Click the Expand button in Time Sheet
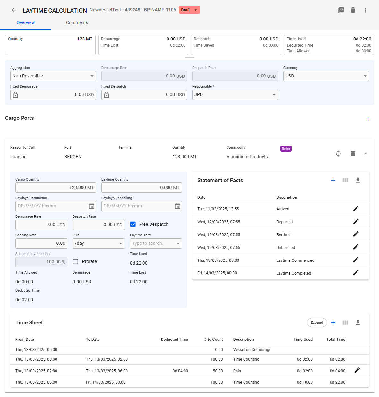The height and width of the screenshot is (397, 379). [x=317, y=323]
